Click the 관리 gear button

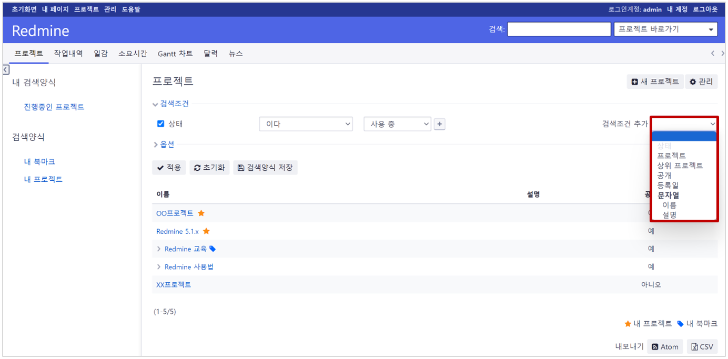tap(701, 82)
